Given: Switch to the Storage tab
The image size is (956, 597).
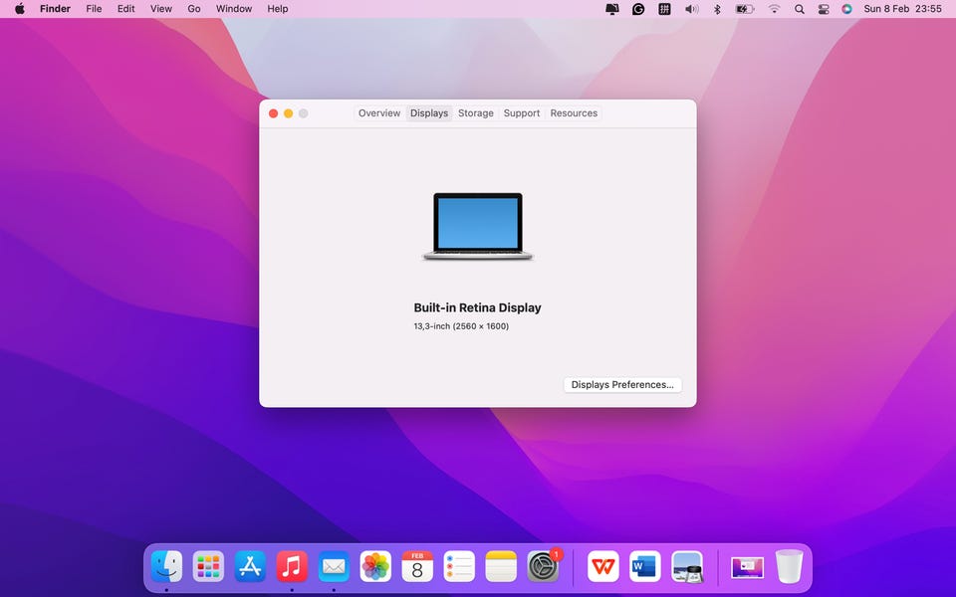Looking at the screenshot, I should [475, 113].
